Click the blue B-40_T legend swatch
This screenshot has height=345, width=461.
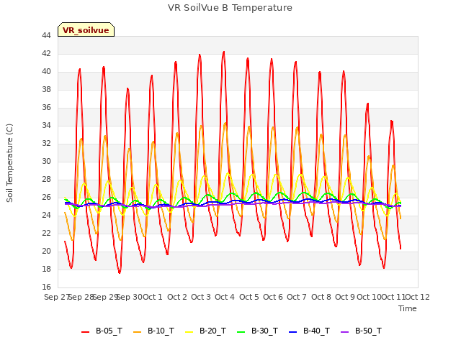pos(293,332)
